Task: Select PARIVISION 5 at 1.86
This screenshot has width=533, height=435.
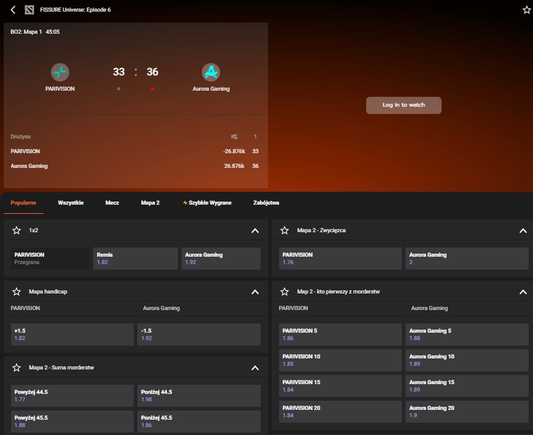Action: (x=340, y=335)
